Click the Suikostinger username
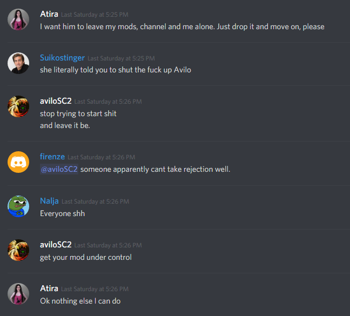The image size is (350, 316). (62, 58)
